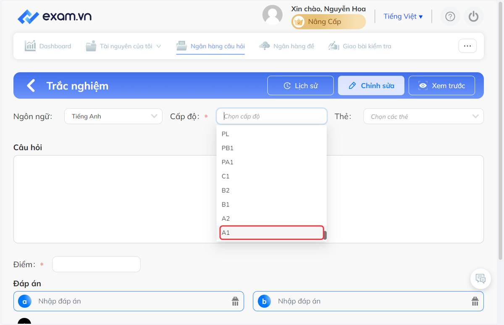The width and height of the screenshot is (504, 325).
Task: Click the Tài nguyên của tôi folder icon
Action: 91,46
